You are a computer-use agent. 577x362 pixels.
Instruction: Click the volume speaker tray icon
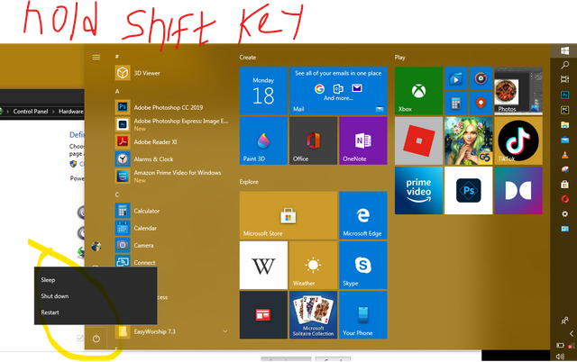pos(561,357)
